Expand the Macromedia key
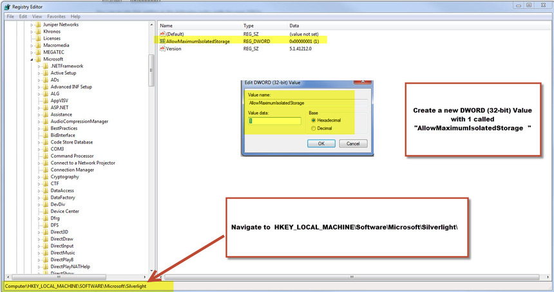The height and width of the screenshot is (292, 554). coord(32,46)
